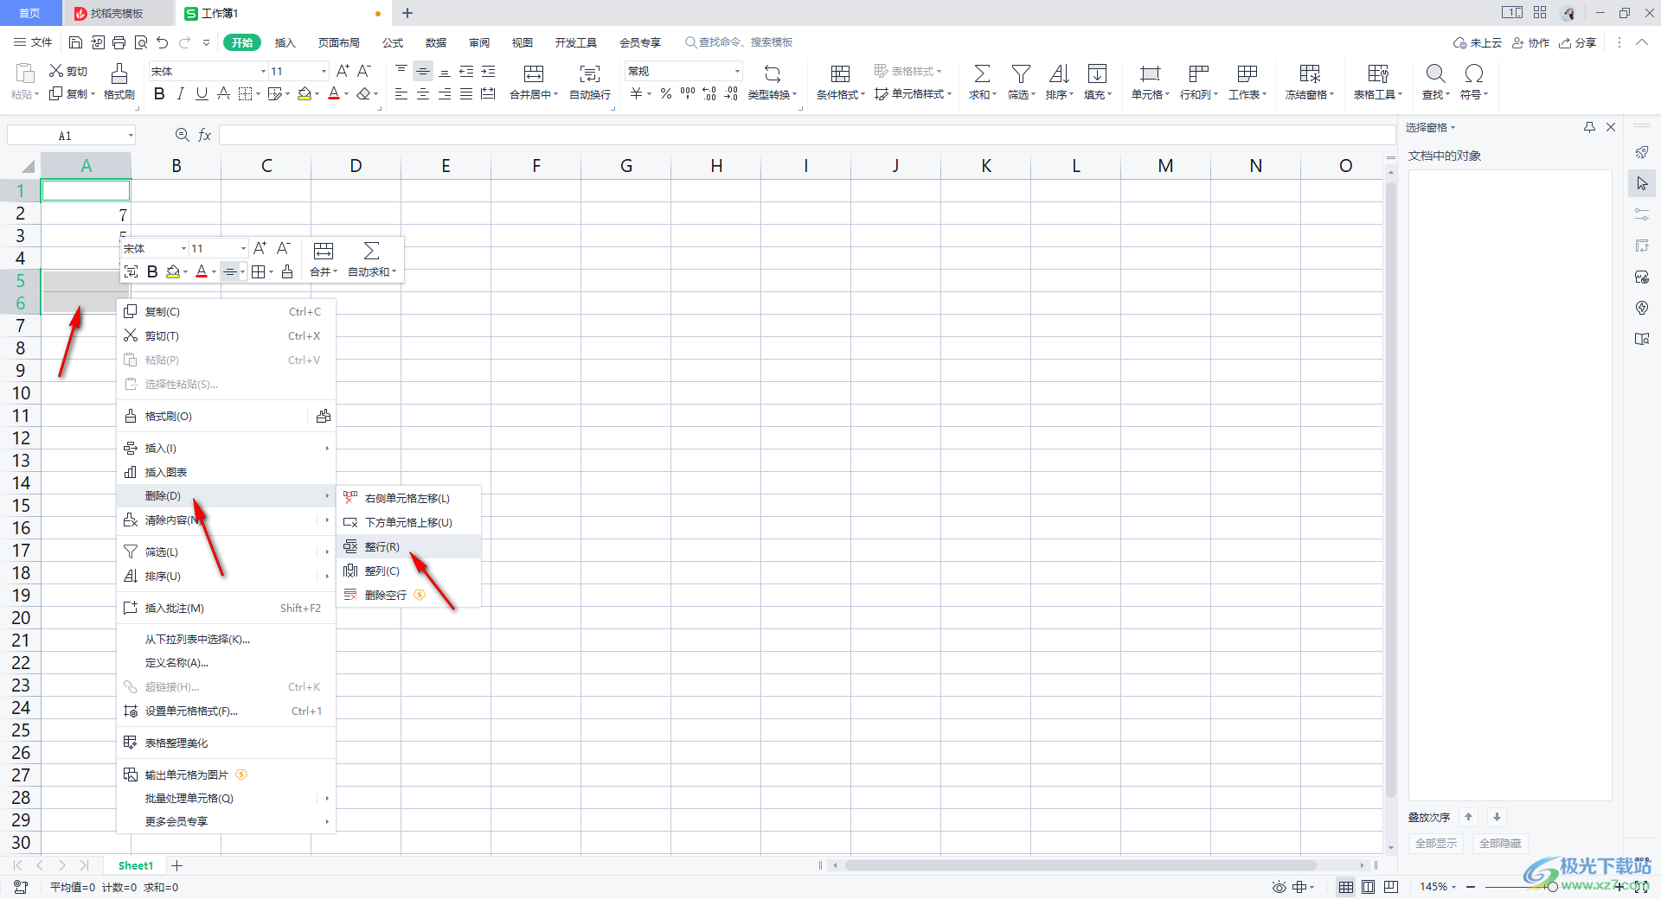The width and height of the screenshot is (1661, 899).
Task: Click Table Tools (表格工具) icon
Action: (x=1378, y=73)
